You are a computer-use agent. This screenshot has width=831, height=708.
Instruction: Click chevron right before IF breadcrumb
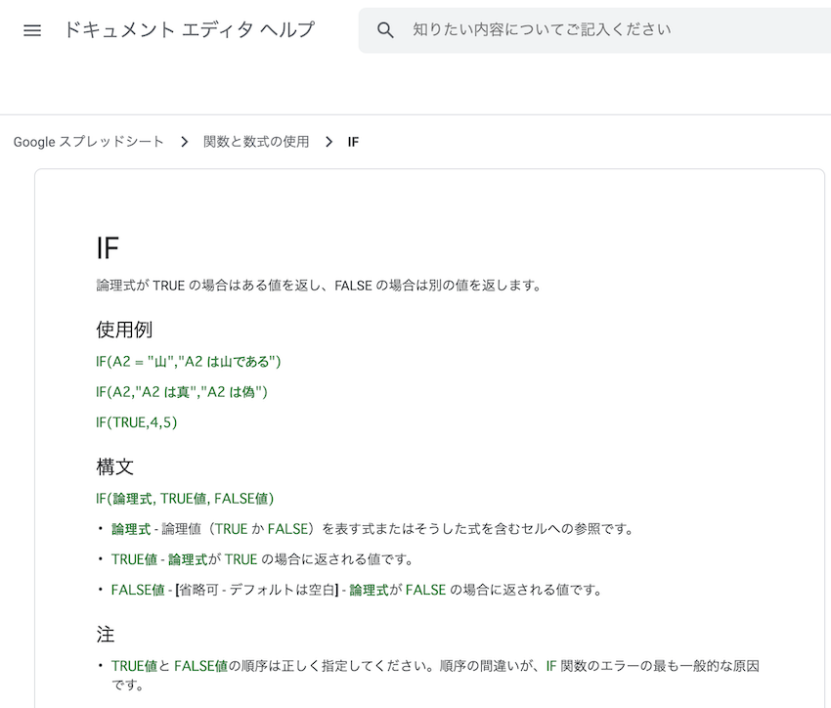(328, 142)
